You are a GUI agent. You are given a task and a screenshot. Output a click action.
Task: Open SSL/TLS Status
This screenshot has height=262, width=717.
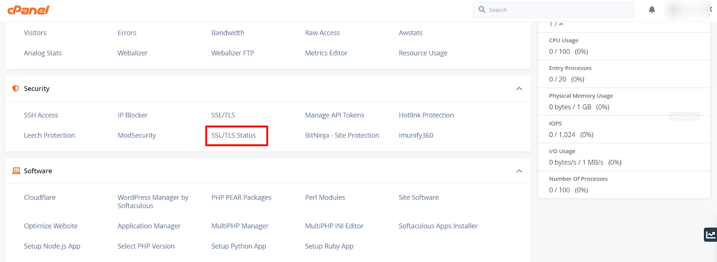233,135
